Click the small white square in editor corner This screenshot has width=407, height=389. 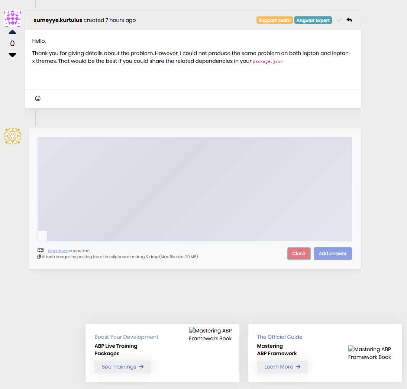click(x=42, y=236)
